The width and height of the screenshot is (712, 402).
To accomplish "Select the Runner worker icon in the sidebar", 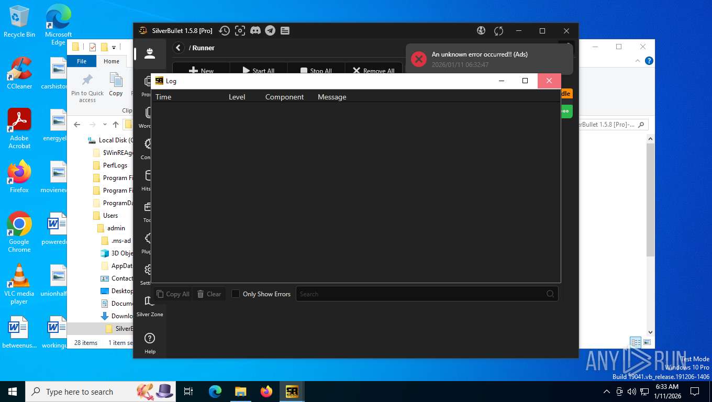I will click(x=150, y=53).
